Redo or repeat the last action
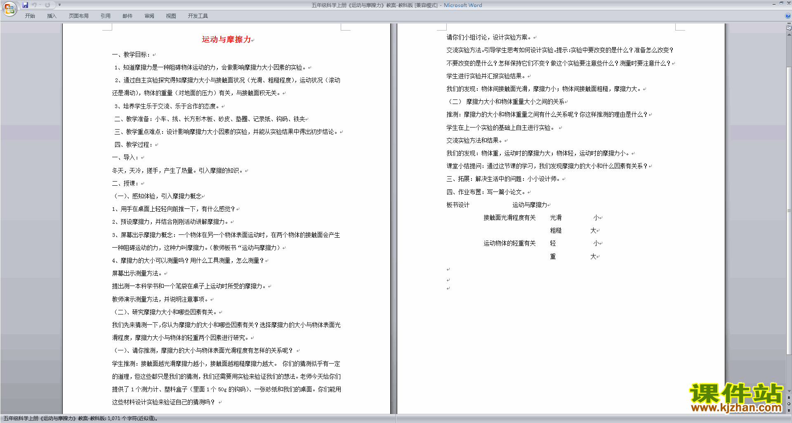792x423 pixels. point(47,5)
